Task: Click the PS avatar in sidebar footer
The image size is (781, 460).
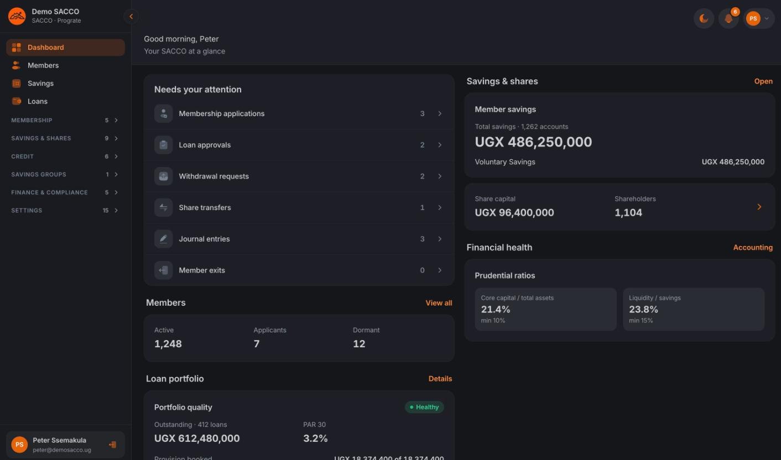Action: coord(19,445)
